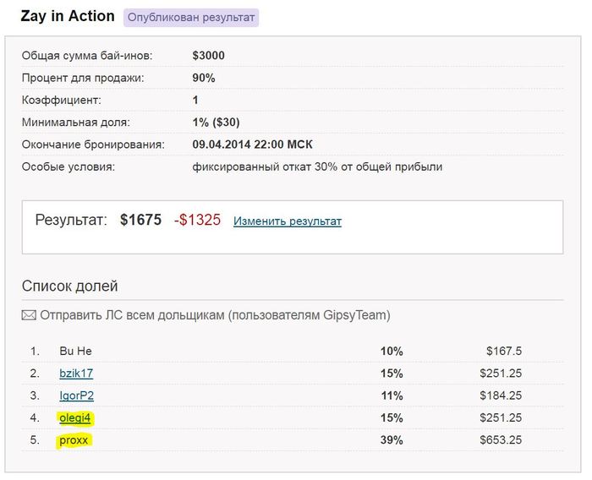Click the 39% share of proxx
Screen dimensions: 592x480
[x=392, y=440]
